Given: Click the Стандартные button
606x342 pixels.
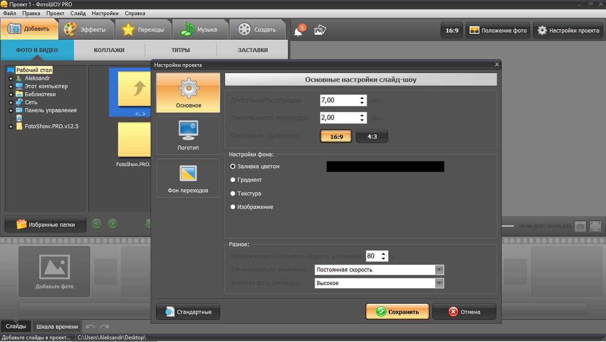Looking at the screenshot, I should click(x=188, y=312).
